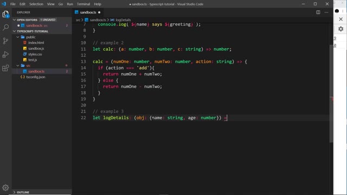This screenshot has width=347, height=195.
Task: Open Run and Debug view
Action: click(x=5, y=54)
